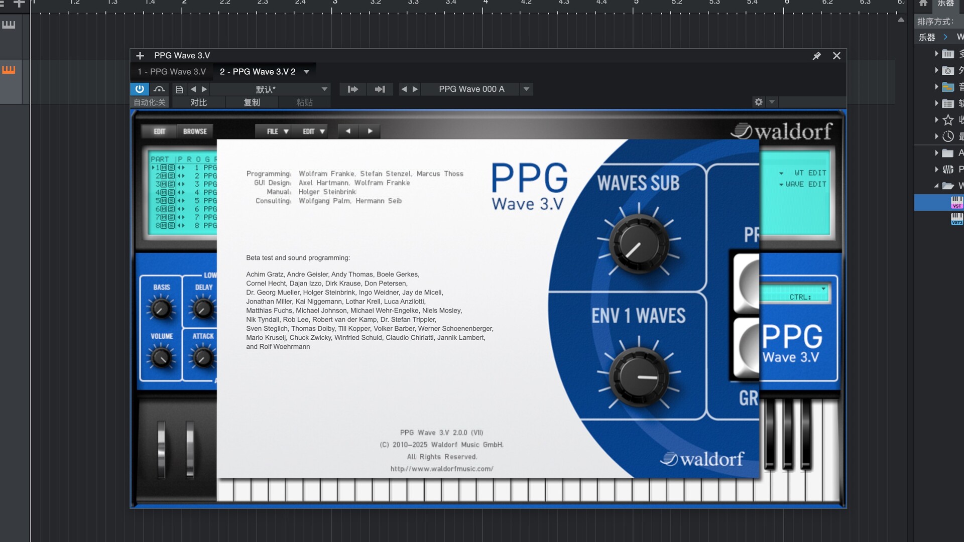Go to next preset beside 默认

pyautogui.click(x=204, y=89)
